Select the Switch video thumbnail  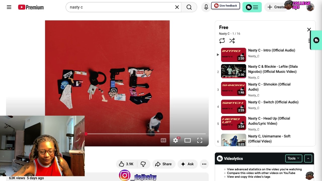pos(233,107)
